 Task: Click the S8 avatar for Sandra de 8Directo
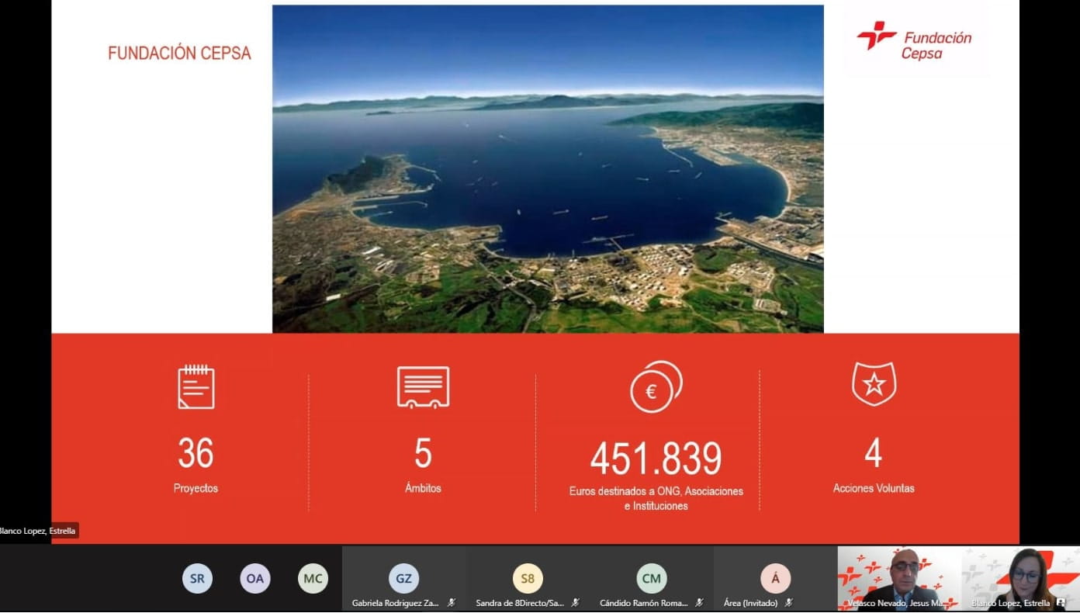(528, 579)
